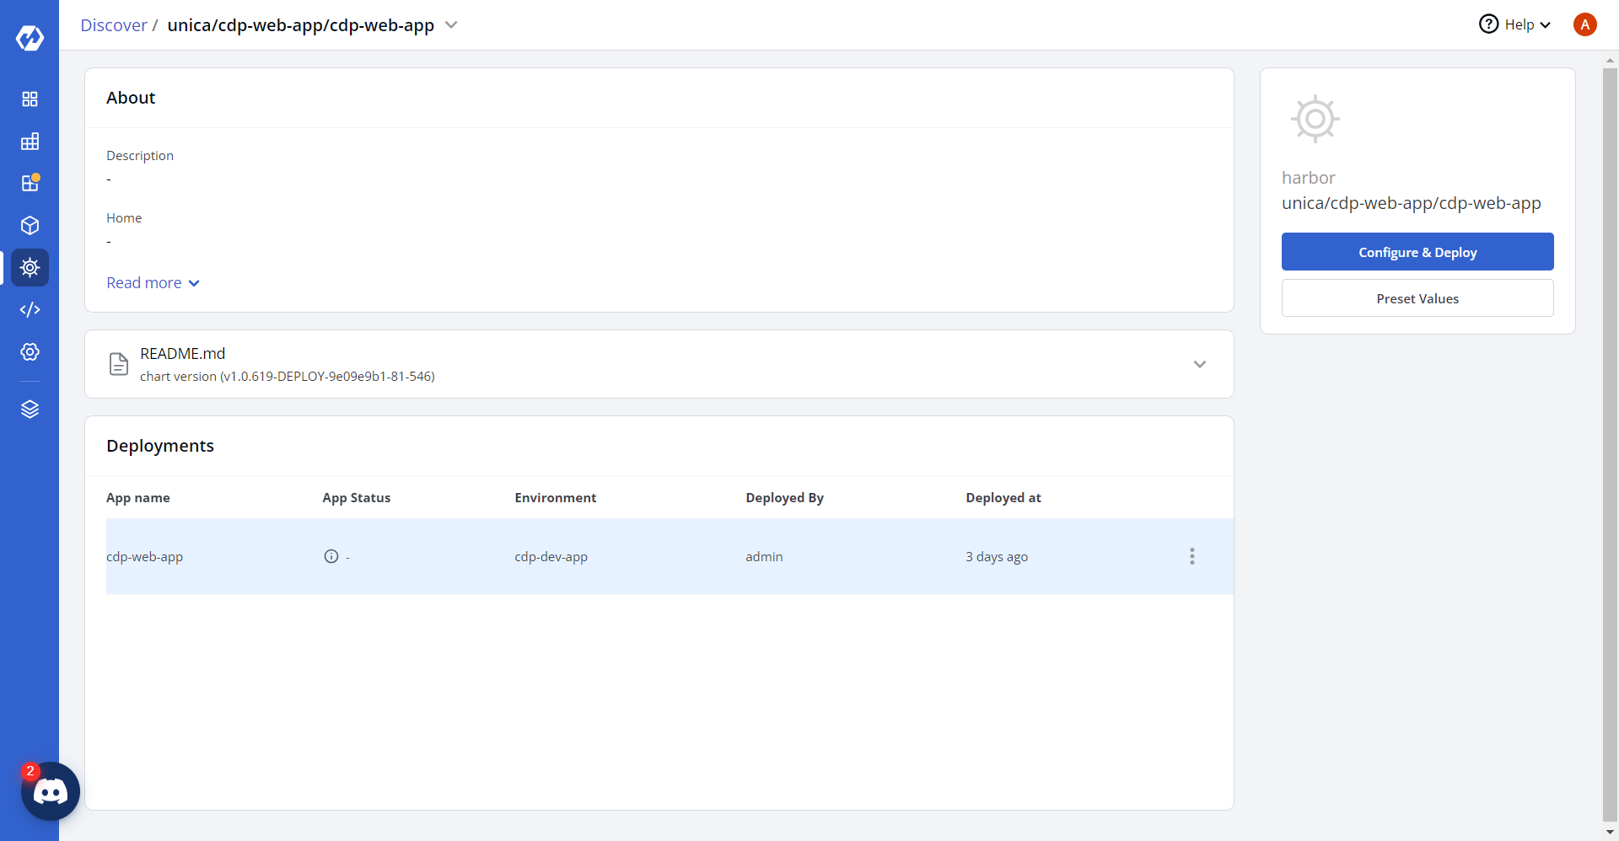Select the Jobs icon in the sidebar
The height and width of the screenshot is (841, 1619).
(x=30, y=141)
